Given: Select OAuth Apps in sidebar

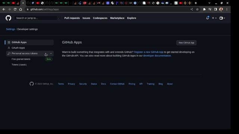Looking at the screenshot, I should click(x=30, y=48).
